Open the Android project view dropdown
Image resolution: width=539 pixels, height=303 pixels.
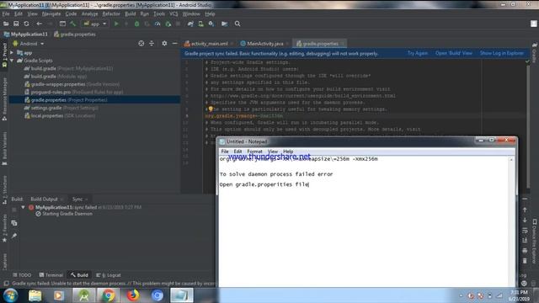[29, 44]
